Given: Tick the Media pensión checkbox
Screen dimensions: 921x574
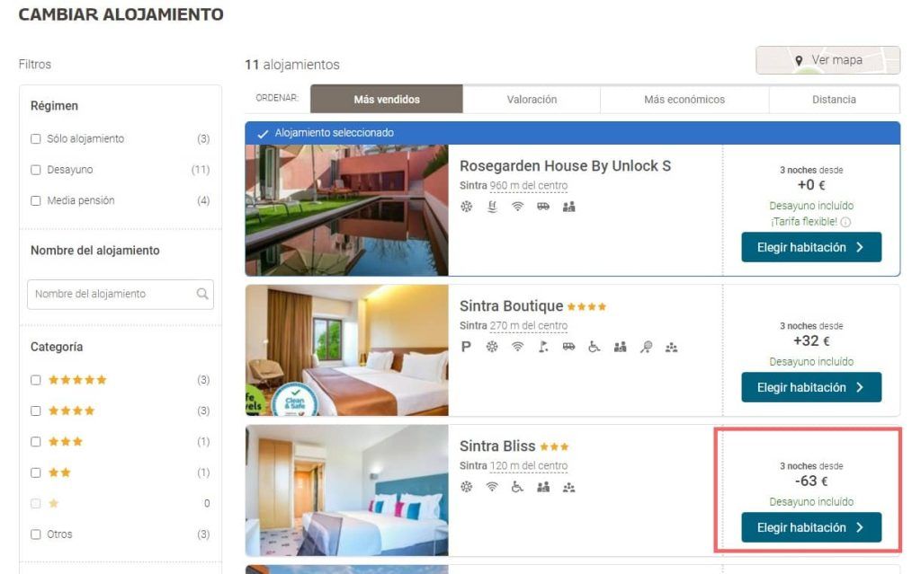Looking at the screenshot, I should 36,200.
